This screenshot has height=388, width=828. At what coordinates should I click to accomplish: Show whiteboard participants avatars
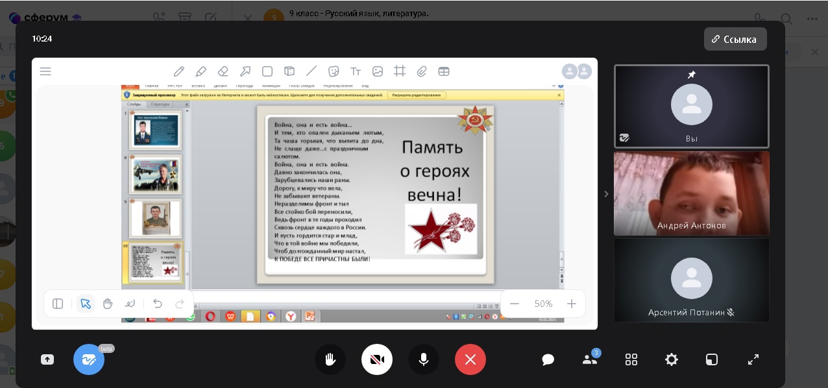click(x=577, y=71)
